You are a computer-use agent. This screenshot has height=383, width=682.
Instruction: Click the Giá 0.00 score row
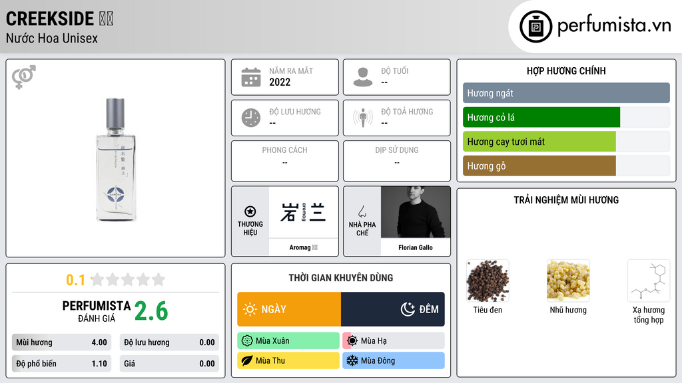coord(169,364)
